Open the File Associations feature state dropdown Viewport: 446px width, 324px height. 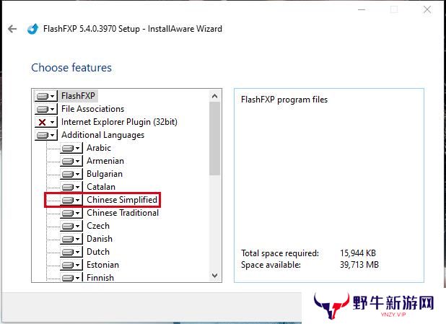coord(45,109)
